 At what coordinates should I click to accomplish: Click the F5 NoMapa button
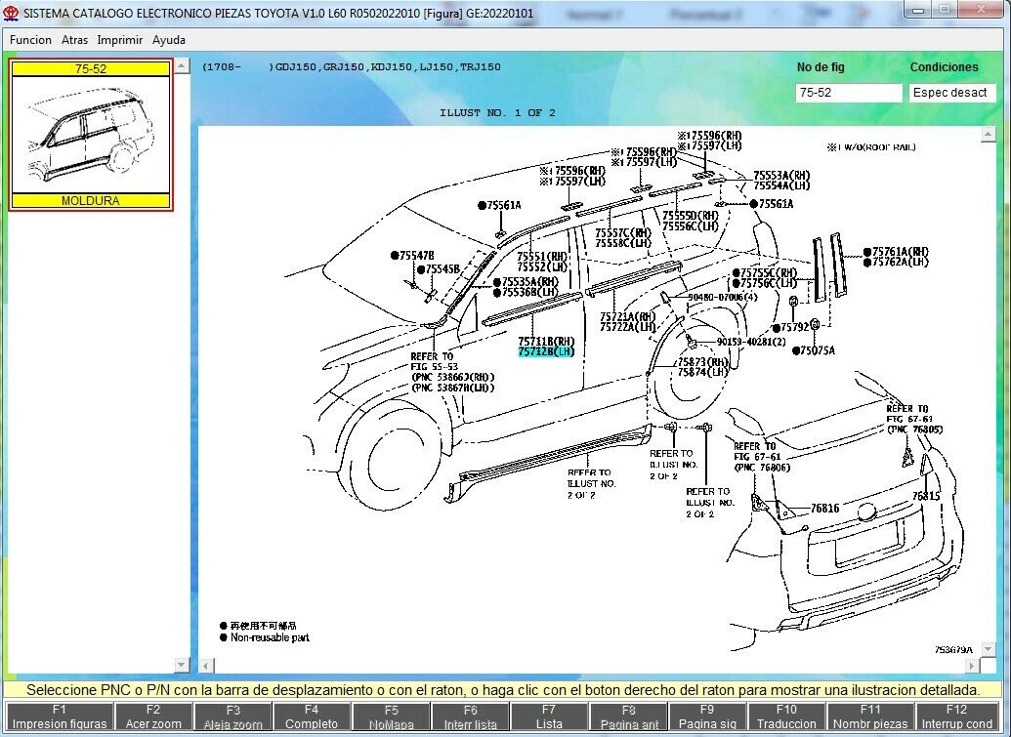392,717
